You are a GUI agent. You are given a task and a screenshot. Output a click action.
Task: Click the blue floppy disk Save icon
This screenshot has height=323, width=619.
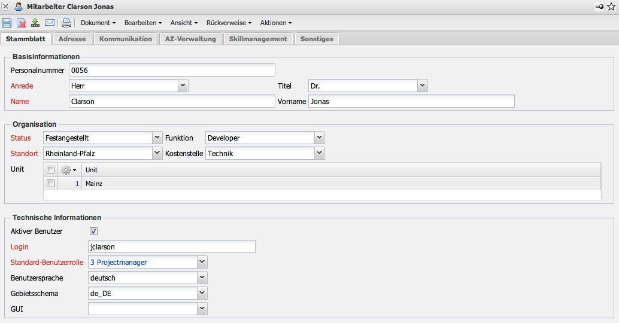tap(7, 23)
